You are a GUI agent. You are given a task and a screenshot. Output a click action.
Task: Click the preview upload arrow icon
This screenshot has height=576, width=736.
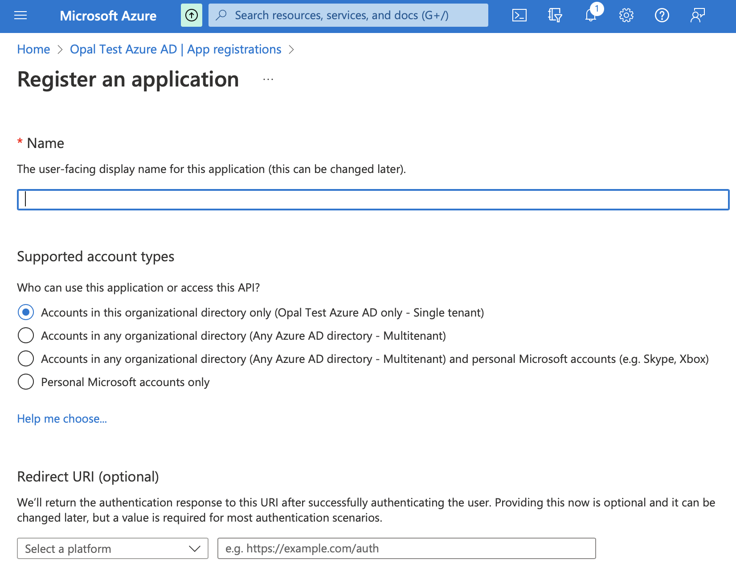(x=192, y=16)
